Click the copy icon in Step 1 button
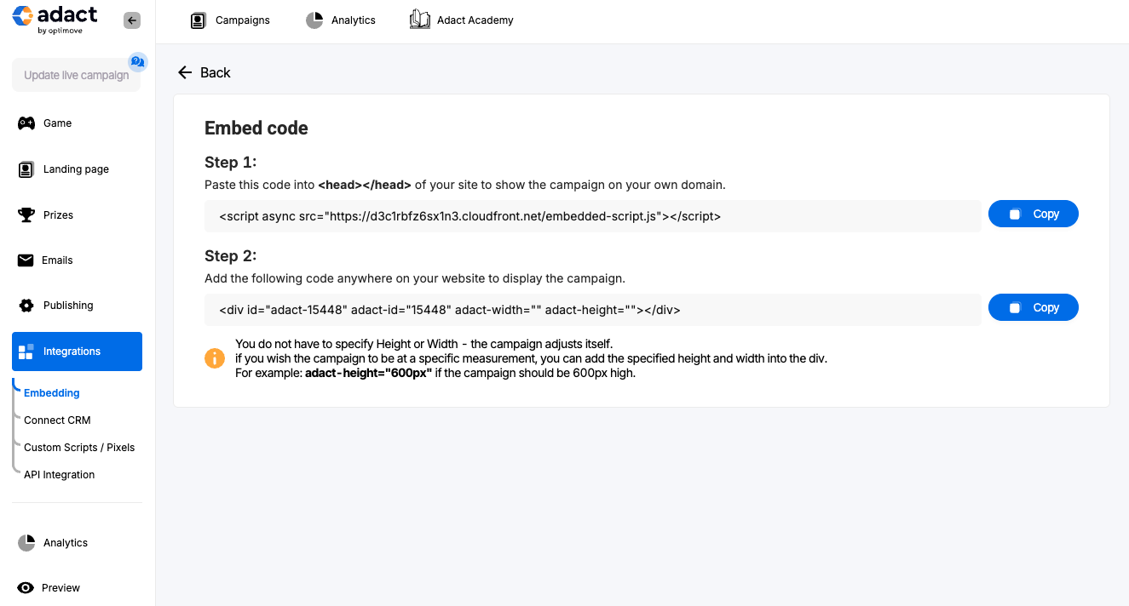The height and width of the screenshot is (606, 1129). coord(1015,214)
